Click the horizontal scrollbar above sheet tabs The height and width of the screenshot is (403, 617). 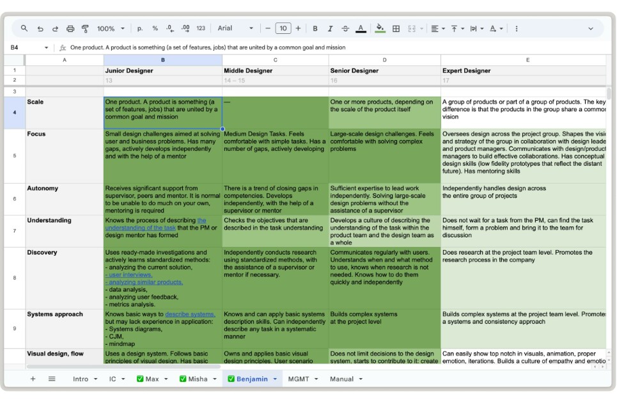pos(123,367)
